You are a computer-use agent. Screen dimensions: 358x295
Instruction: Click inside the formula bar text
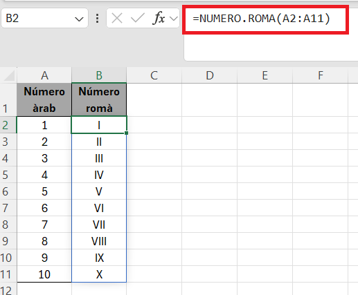click(262, 18)
